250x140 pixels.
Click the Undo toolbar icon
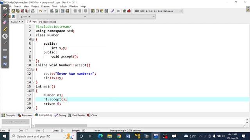[x=41, y=11]
